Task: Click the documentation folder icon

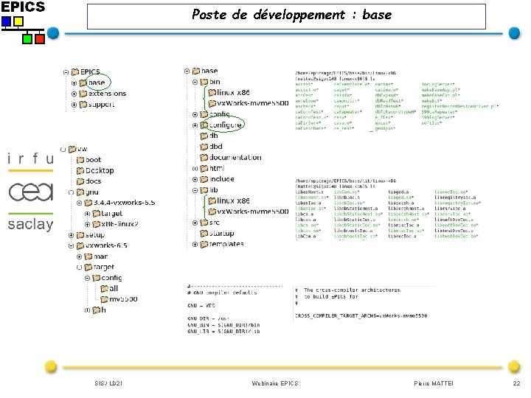Action: pos(204,158)
